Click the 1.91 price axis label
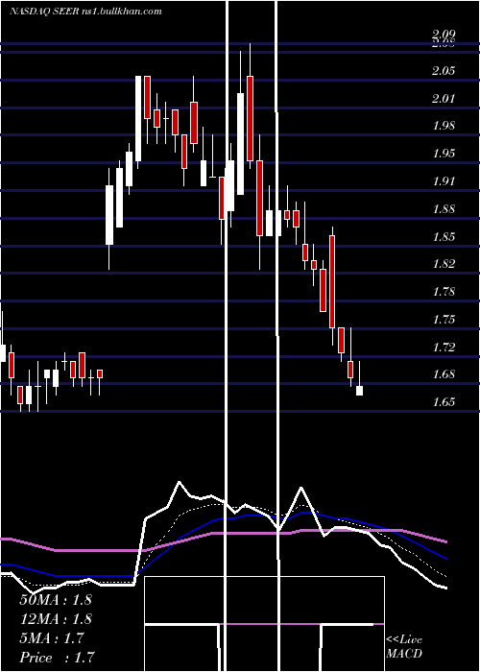Viewport: 480px width, 672px height. 444,181
